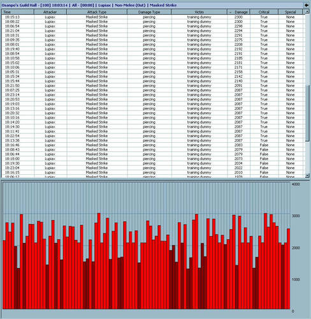Select the row timed 18:09:35
This screenshot has width=311, height=319.
click(153, 40)
